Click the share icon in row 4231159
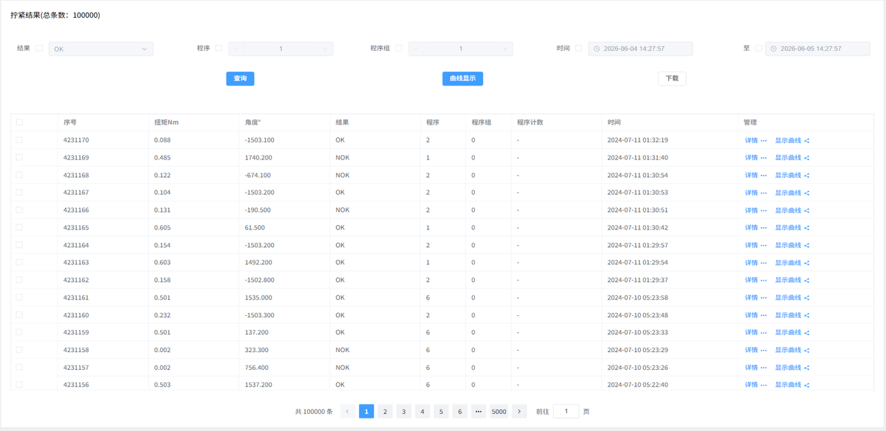Screen dimensions: 886x431 [807, 333]
